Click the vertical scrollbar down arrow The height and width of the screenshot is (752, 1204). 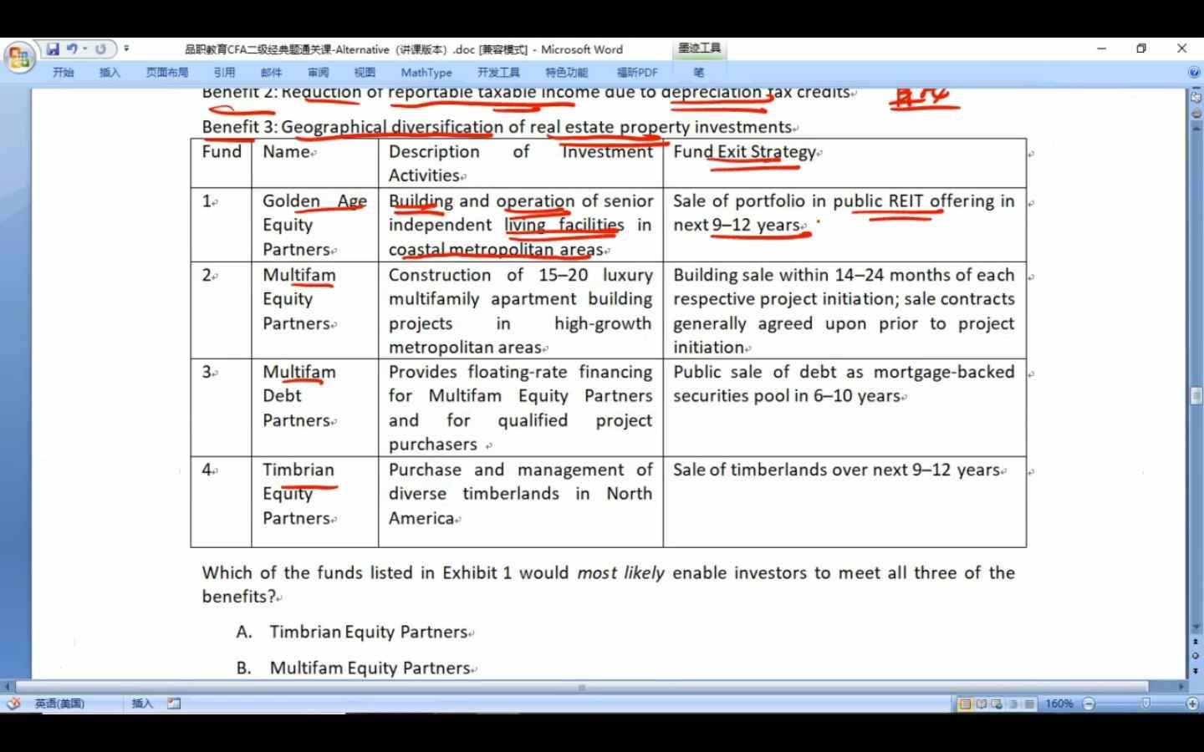[x=1196, y=627]
